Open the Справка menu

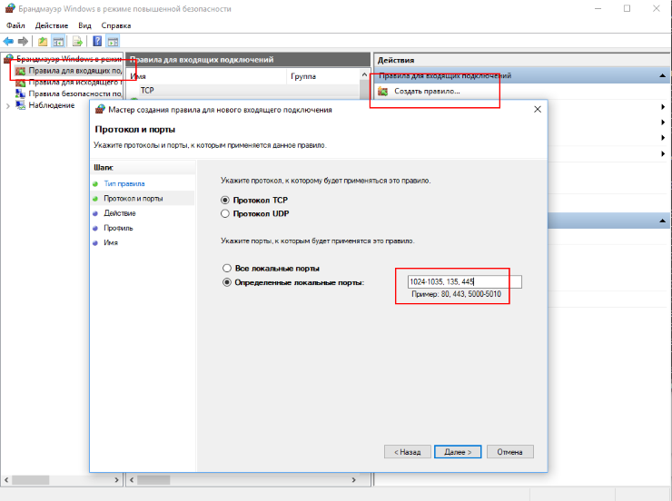[x=116, y=25]
